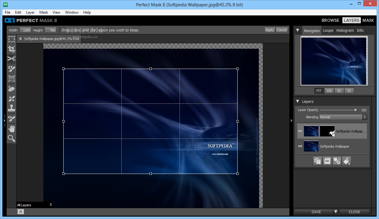Switch to the Loupe tab
The image size is (379, 219).
[328, 30]
